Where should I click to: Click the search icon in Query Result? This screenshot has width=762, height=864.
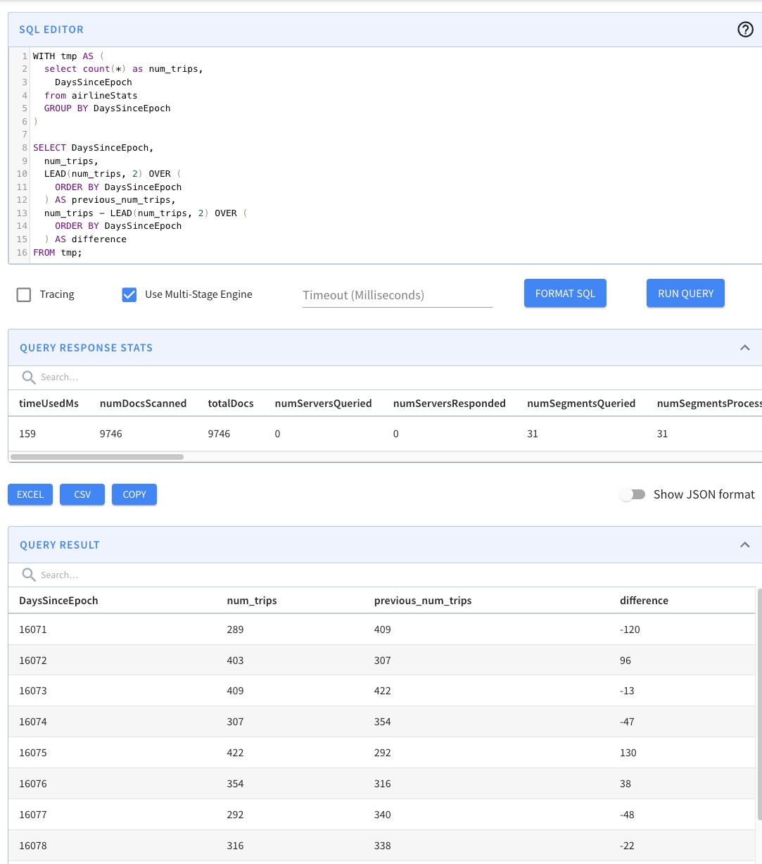[x=29, y=575]
